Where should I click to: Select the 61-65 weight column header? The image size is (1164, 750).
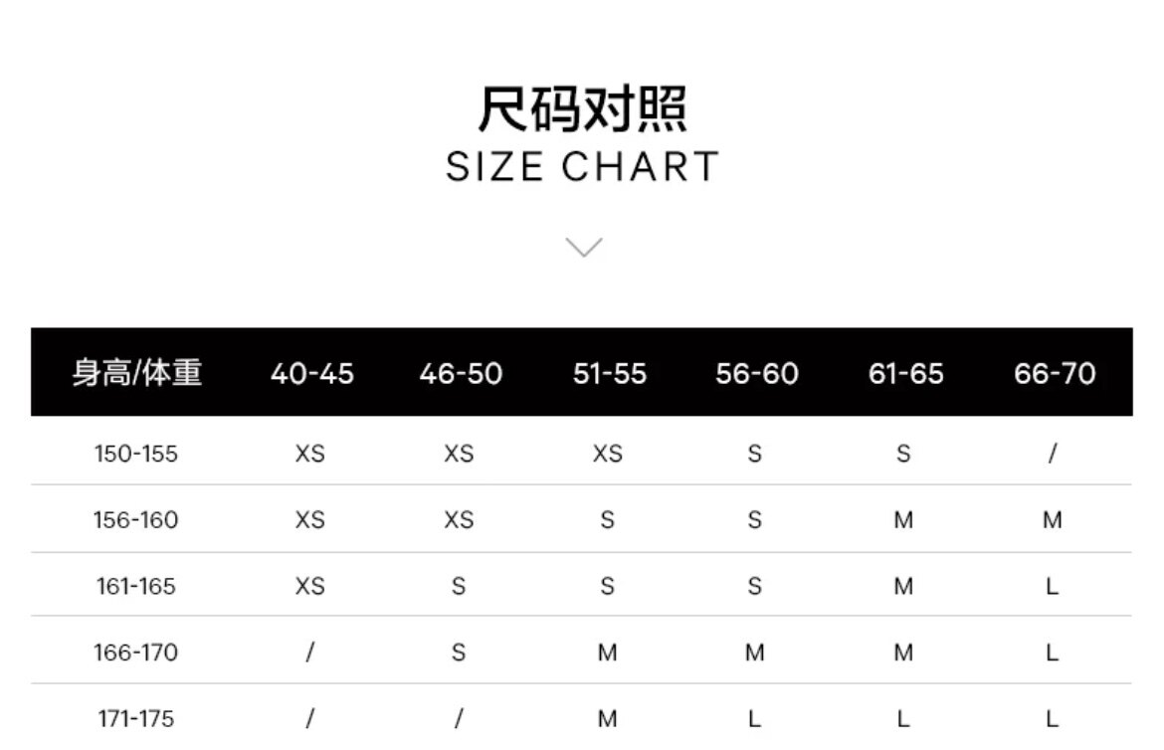(x=905, y=374)
